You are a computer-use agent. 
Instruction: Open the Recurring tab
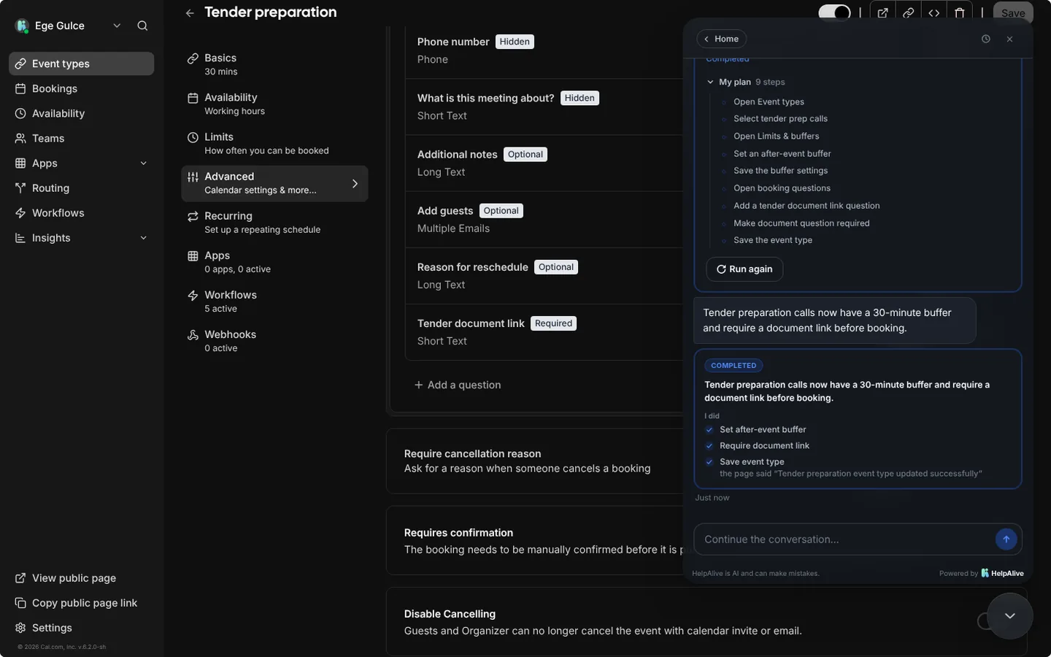tap(274, 222)
